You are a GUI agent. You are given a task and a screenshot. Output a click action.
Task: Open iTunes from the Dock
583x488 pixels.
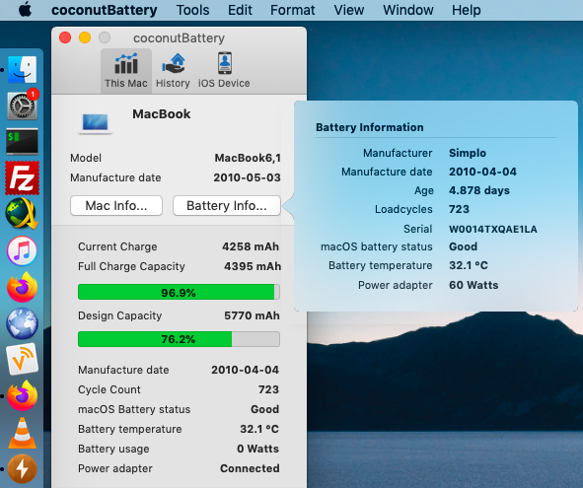point(23,250)
